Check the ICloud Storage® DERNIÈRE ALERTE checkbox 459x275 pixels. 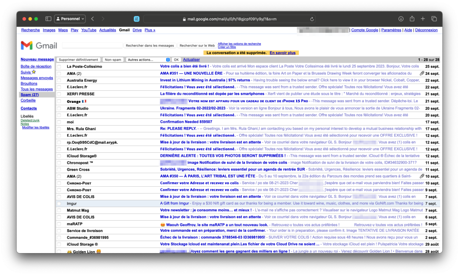click(59, 156)
